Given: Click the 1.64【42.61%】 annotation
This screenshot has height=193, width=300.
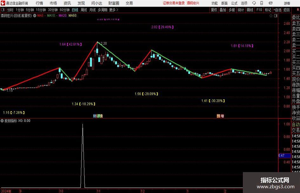Looking at the screenshot, I should (x=70, y=44).
